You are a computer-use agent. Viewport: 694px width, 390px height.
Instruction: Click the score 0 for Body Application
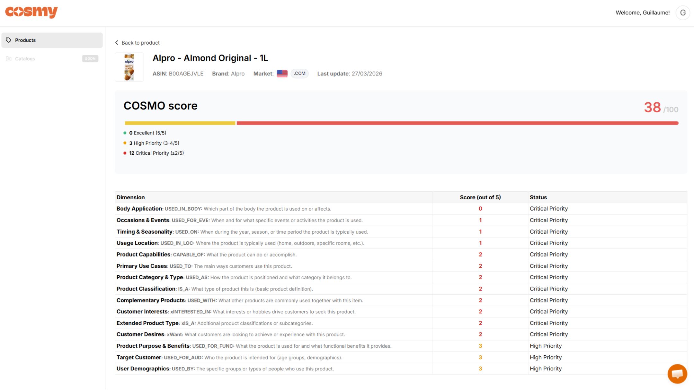(480, 208)
